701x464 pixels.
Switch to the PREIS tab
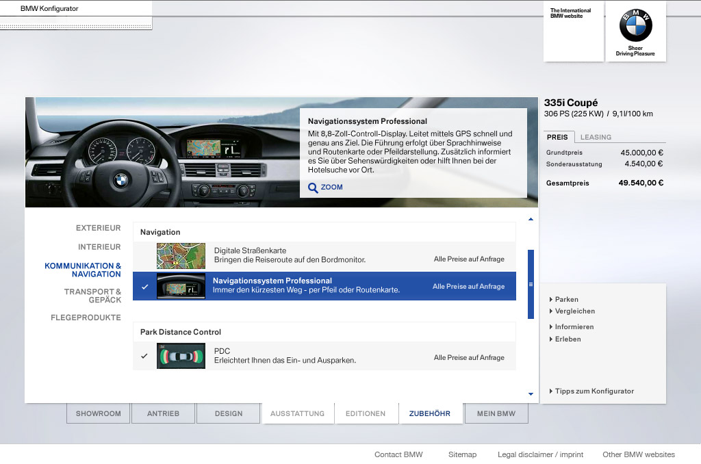click(x=557, y=137)
